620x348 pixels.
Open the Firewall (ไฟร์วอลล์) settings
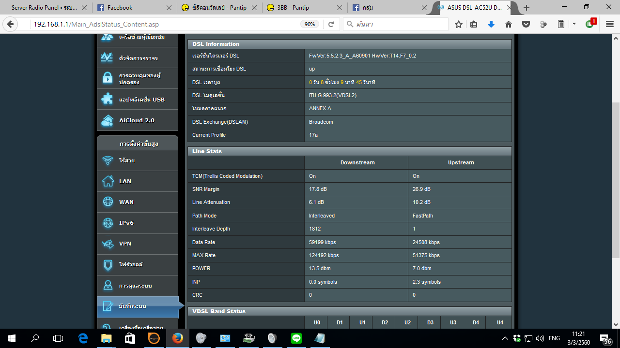pos(138,265)
